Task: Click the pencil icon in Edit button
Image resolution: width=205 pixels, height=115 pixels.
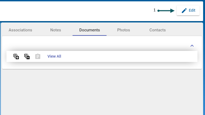Action: tap(184, 11)
